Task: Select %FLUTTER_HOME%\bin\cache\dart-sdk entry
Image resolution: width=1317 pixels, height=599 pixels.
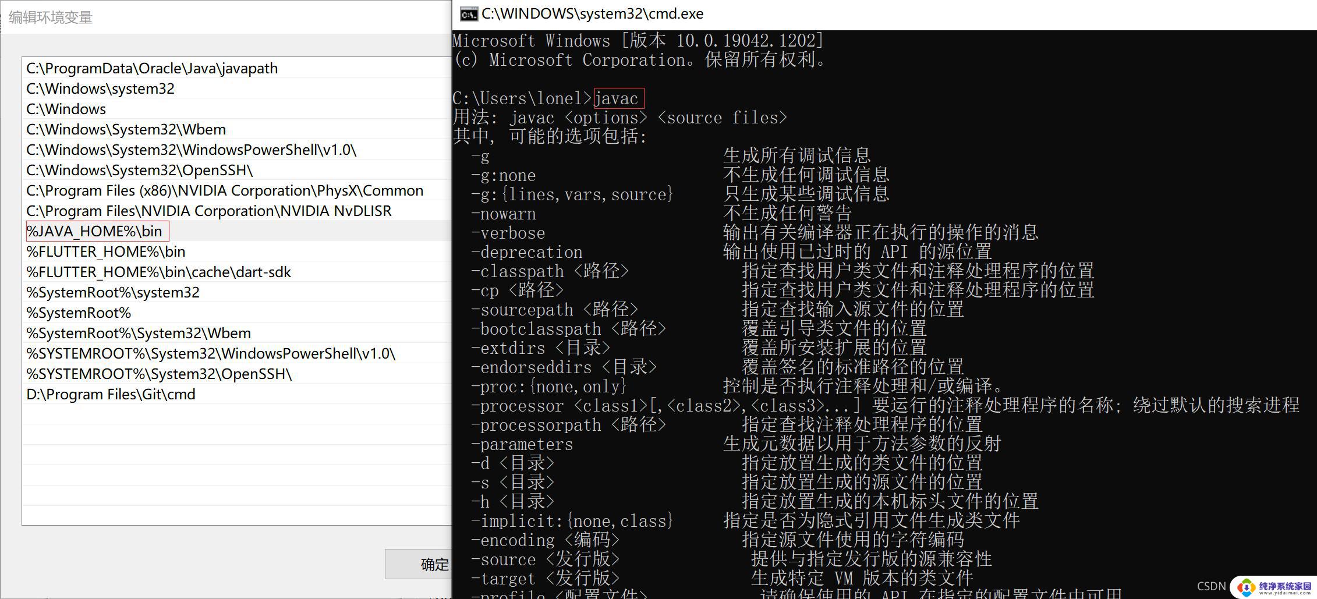Action: coord(236,272)
